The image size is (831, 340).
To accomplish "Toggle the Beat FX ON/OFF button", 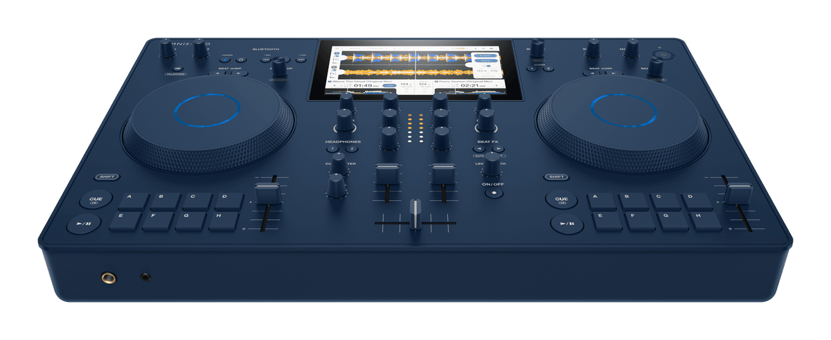I will 493,193.
